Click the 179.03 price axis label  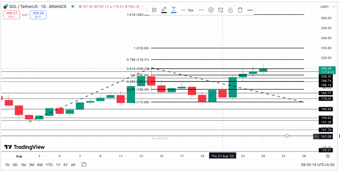point(326,99)
